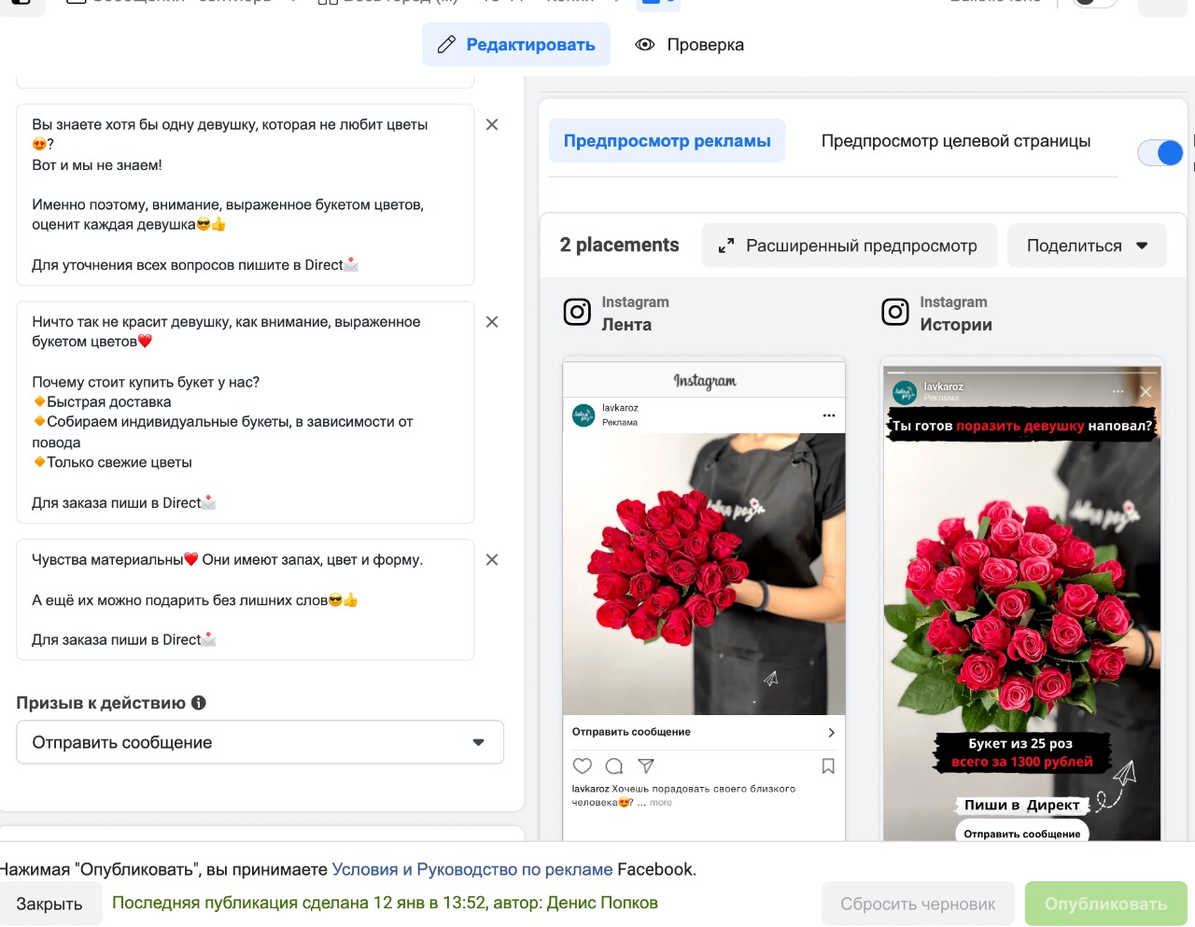Switch to the "Проверка" tab

(x=689, y=45)
